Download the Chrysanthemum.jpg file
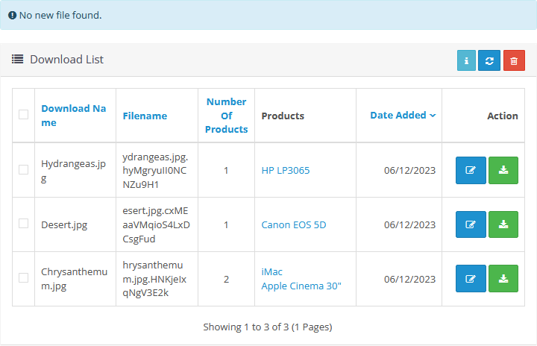 coord(503,279)
